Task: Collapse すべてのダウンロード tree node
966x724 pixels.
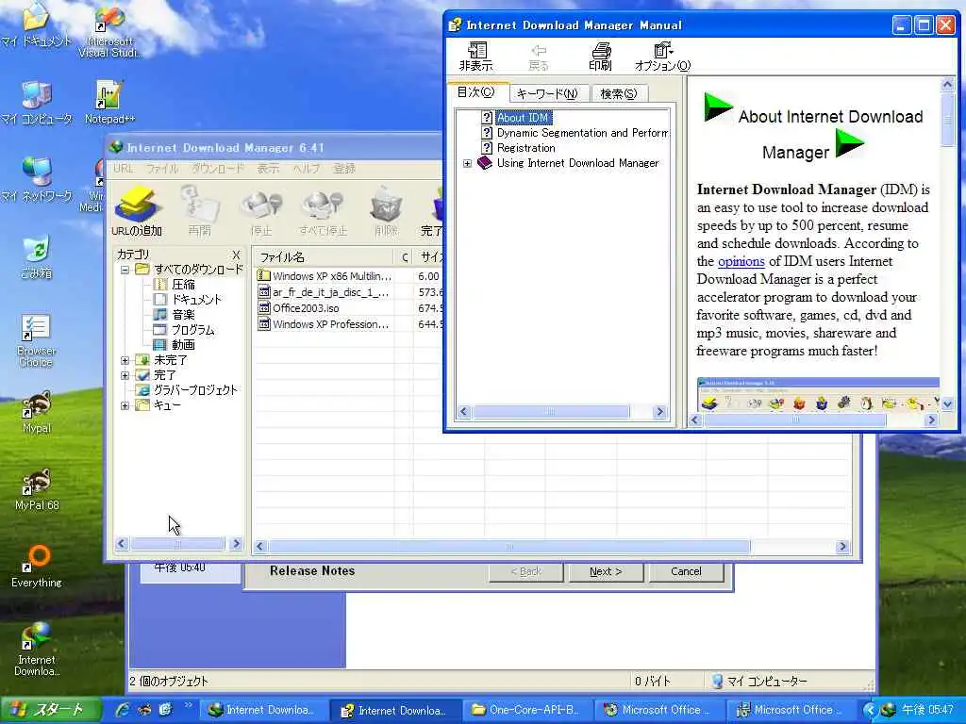Action: pyautogui.click(x=125, y=270)
